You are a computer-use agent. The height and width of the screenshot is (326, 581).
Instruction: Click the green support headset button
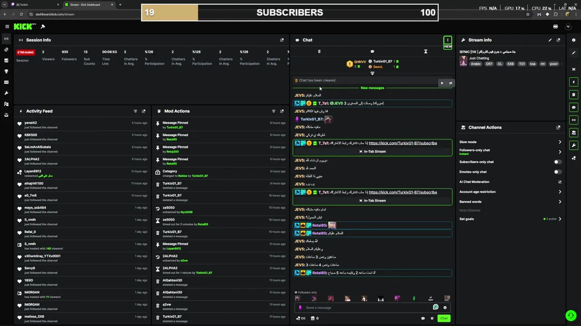coord(571,316)
